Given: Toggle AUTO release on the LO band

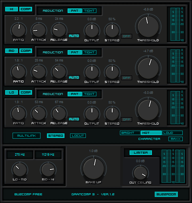Looking at the screenshot, I should tap(74, 119).
